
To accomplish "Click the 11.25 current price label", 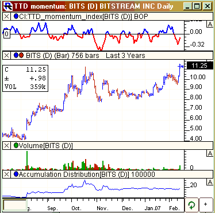I will (199, 65).
